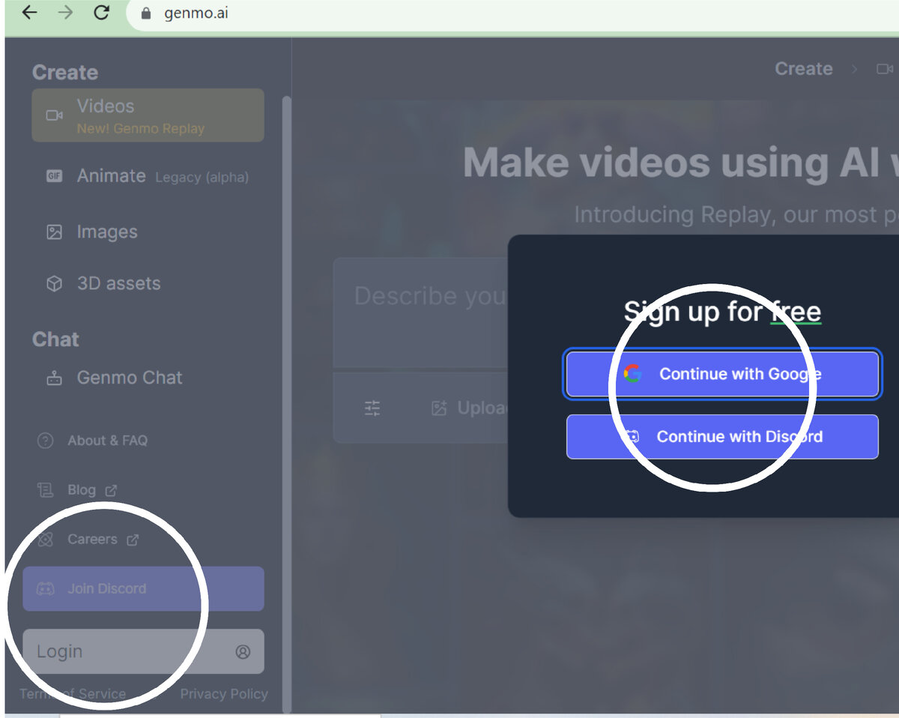Click the Upload image button
The image size is (899, 718).
(470, 408)
